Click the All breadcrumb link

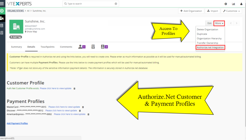click(x=28, y=11)
